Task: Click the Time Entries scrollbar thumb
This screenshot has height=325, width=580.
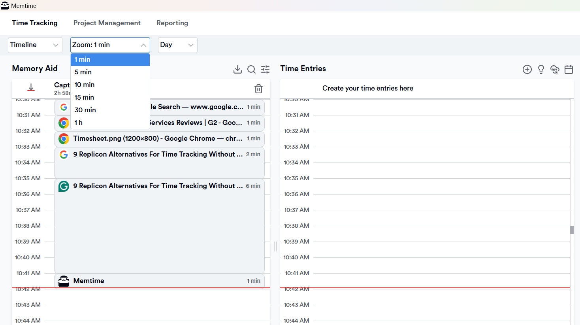Action: click(x=572, y=230)
